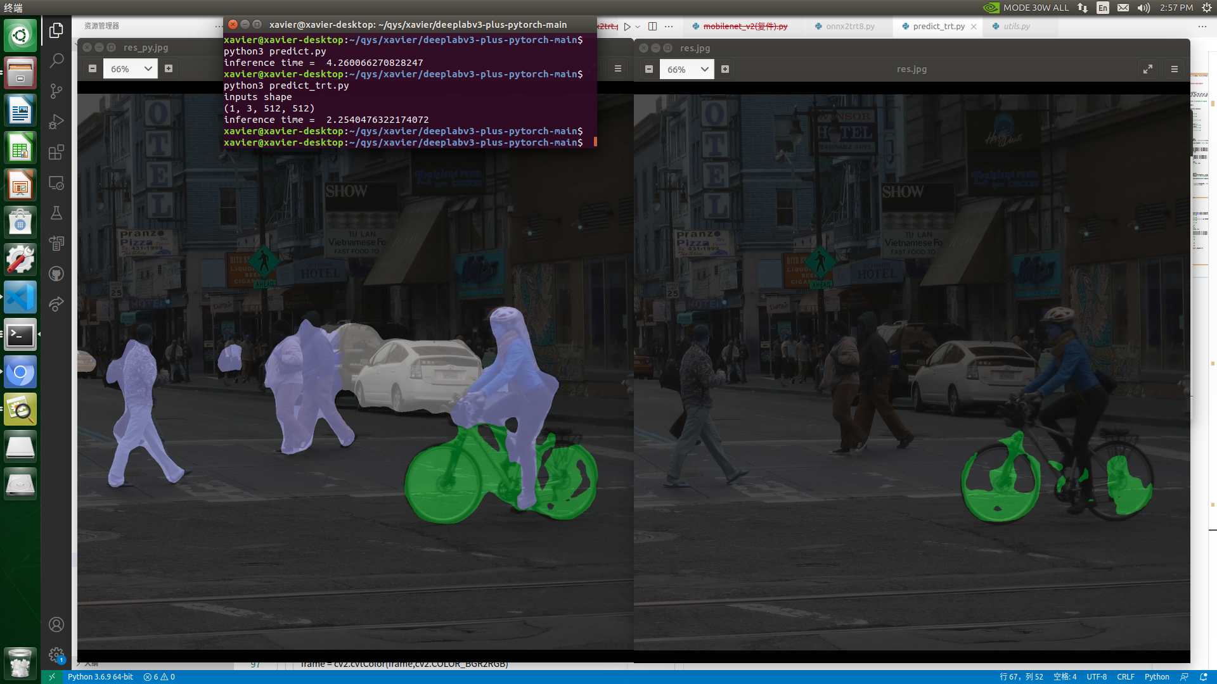Open 66% zoom dropdown in res.jpg viewer
1217x684 pixels.
[x=704, y=69]
